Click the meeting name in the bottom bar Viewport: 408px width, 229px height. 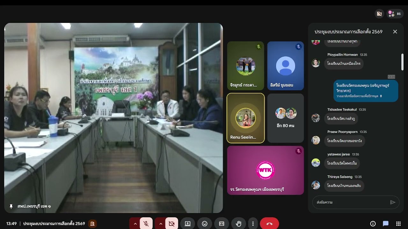pos(54,224)
